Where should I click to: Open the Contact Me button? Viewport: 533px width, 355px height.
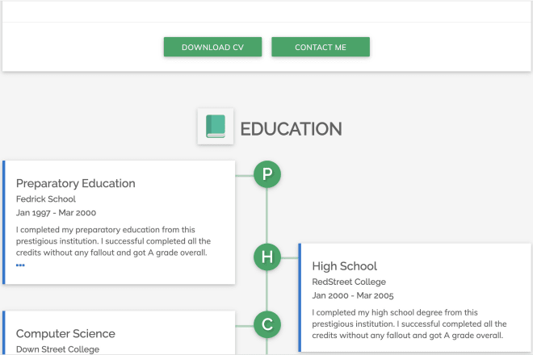[321, 47]
